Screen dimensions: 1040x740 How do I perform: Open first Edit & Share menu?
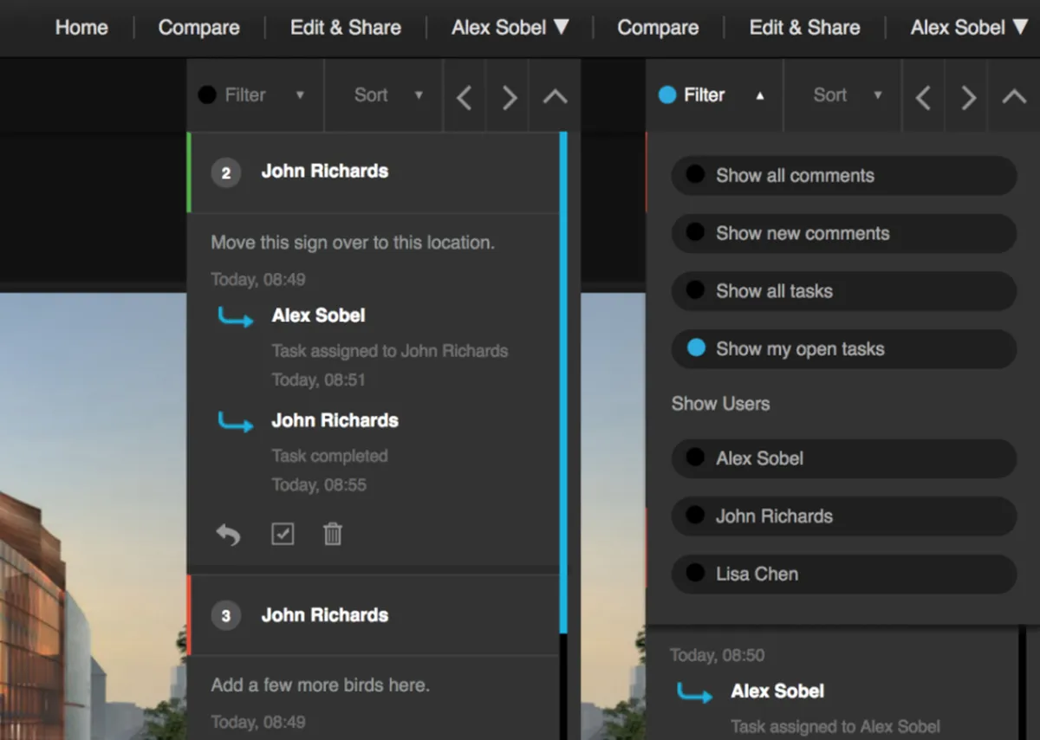(346, 28)
